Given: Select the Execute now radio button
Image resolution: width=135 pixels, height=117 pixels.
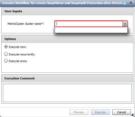Looking at the screenshot, I should pos(6,47).
